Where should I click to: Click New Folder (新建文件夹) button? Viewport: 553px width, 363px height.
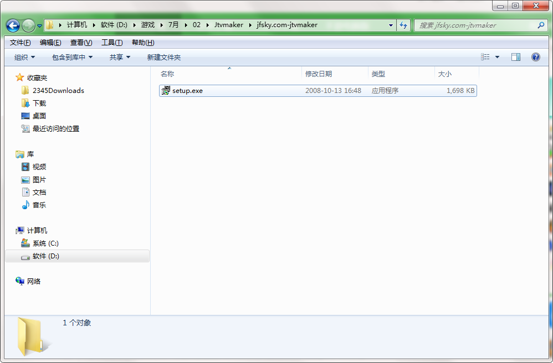163,57
